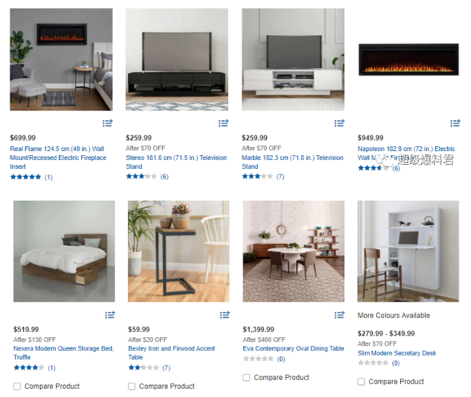Click add-to-list icon for Nexera Queen Storage Bed

[x=110, y=315]
